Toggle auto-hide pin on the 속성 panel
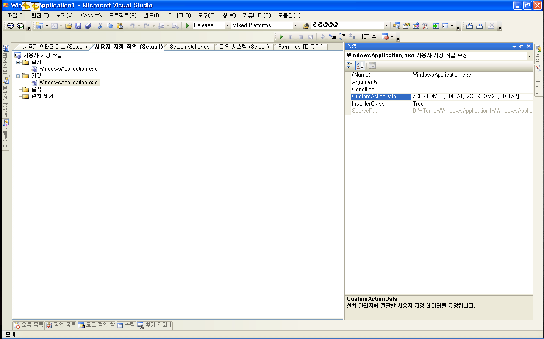The width and height of the screenshot is (544, 339). [522, 47]
